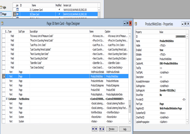Select the 'Put-away Unit of Measure Code' field
Viewport: 190px width, 134px height.
[x=67, y=36]
